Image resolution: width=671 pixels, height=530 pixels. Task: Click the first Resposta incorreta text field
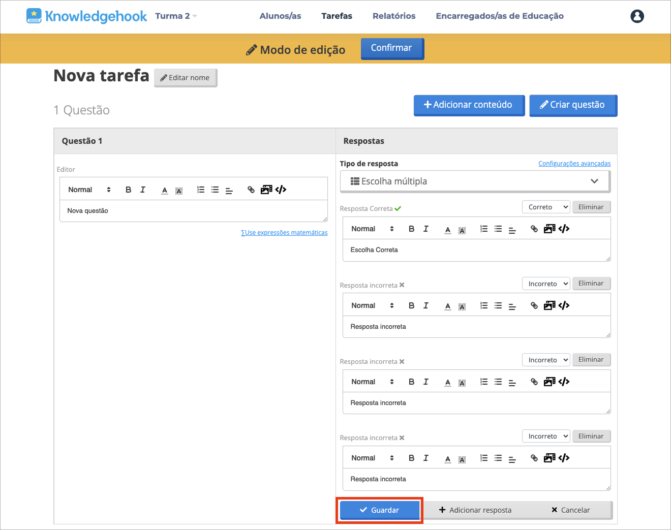coord(477,327)
